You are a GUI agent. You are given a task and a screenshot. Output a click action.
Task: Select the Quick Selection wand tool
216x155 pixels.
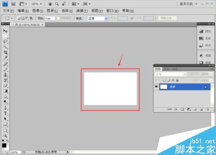(x=5, y=47)
